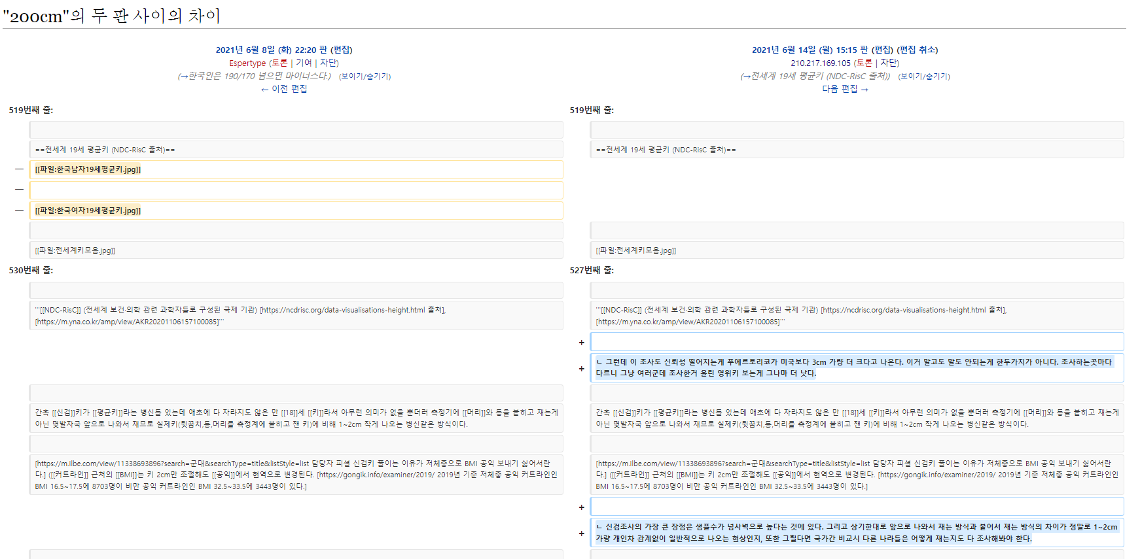The height and width of the screenshot is (559, 1140).
Task: Open Espertype's user page
Action: [x=247, y=63]
